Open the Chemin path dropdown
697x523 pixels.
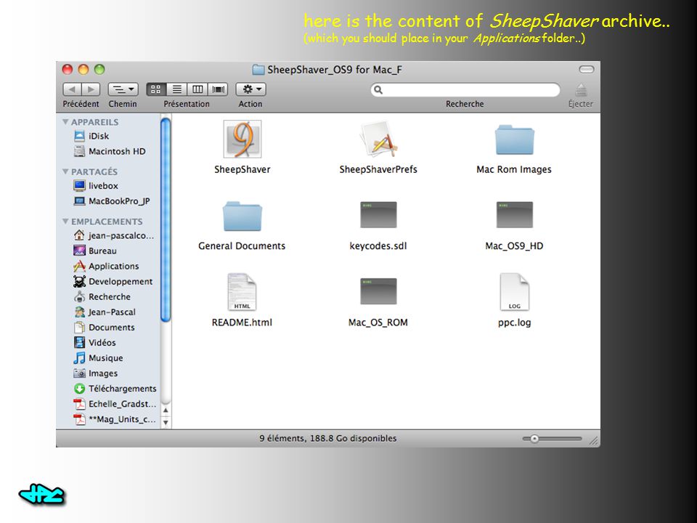click(x=123, y=89)
